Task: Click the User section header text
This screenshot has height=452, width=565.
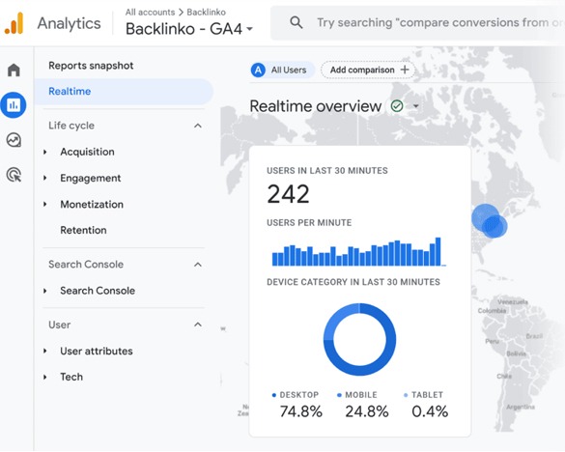Action: click(x=60, y=325)
